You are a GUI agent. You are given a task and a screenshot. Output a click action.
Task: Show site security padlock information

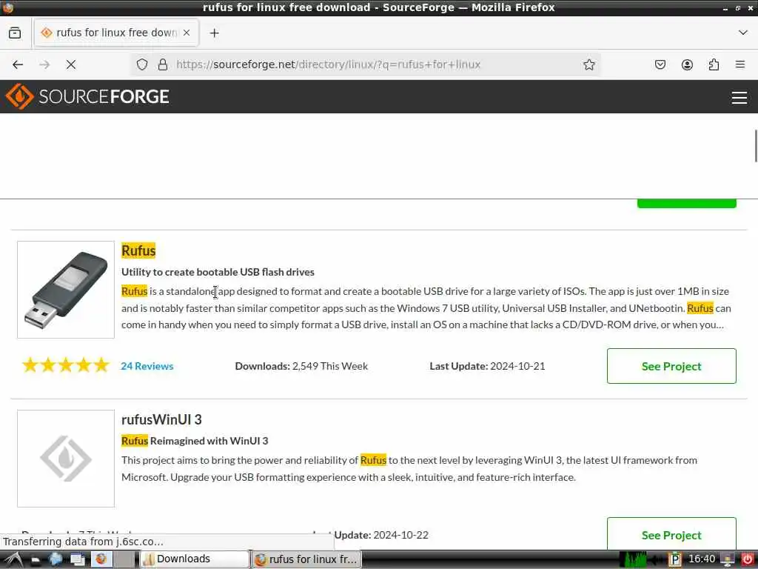[163, 64]
